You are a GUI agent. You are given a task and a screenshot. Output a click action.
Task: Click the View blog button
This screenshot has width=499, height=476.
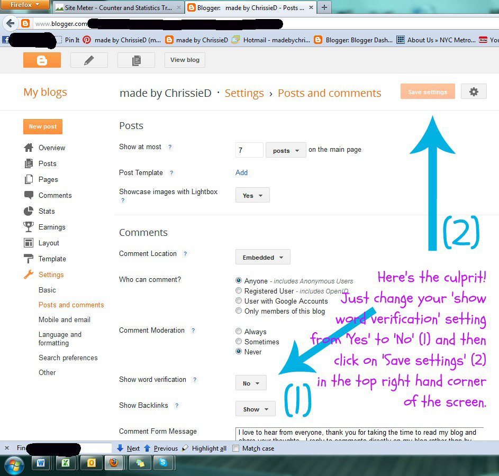[x=185, y=60]
